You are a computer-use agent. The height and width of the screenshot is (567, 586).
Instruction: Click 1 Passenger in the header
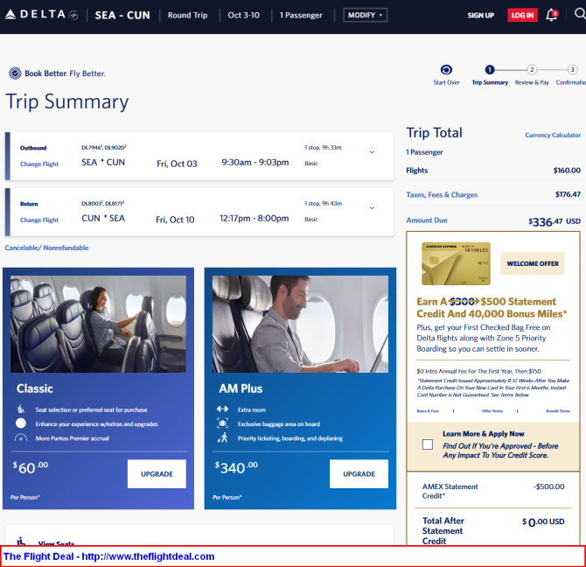301,16
